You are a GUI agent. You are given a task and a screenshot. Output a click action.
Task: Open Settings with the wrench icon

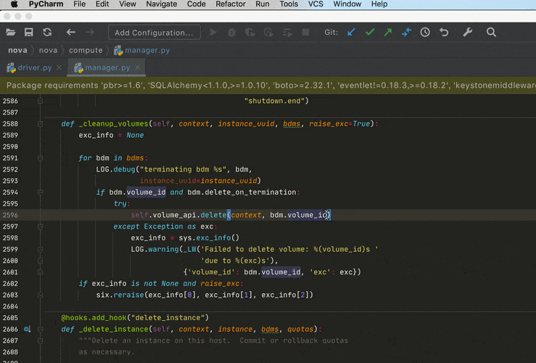click(x=468, y=32)
